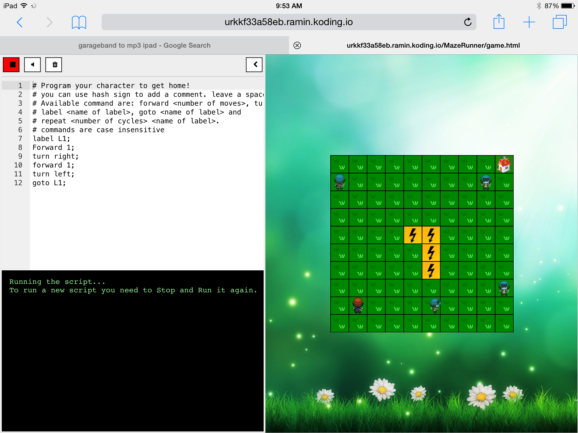
Task: Close the MazeRunner tab with X
Action: [297, 45]
